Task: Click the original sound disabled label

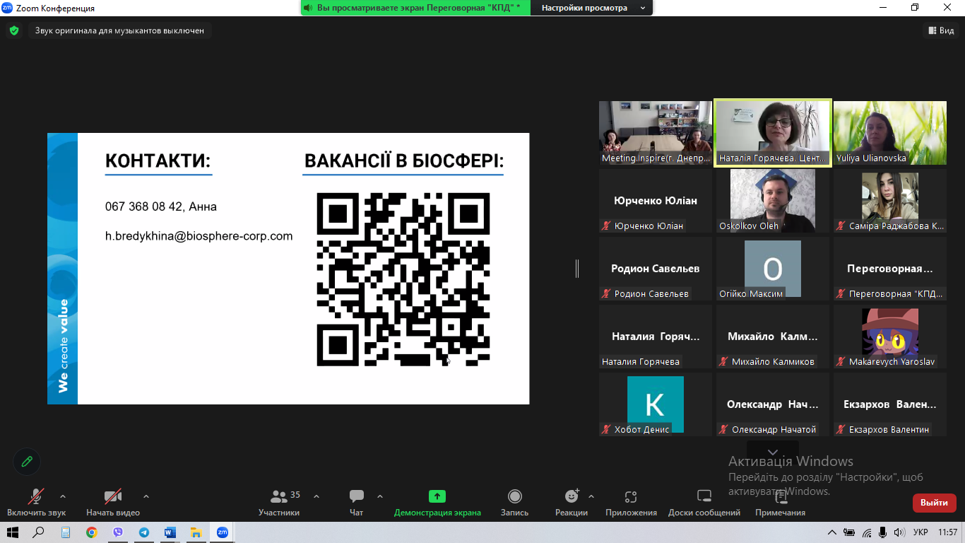Action: pos(120,30)
